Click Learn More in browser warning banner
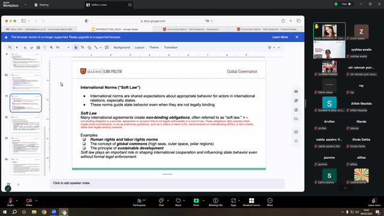Image resolution: width=384 pixels, height=216 pixels. click(x=280, y=37)
